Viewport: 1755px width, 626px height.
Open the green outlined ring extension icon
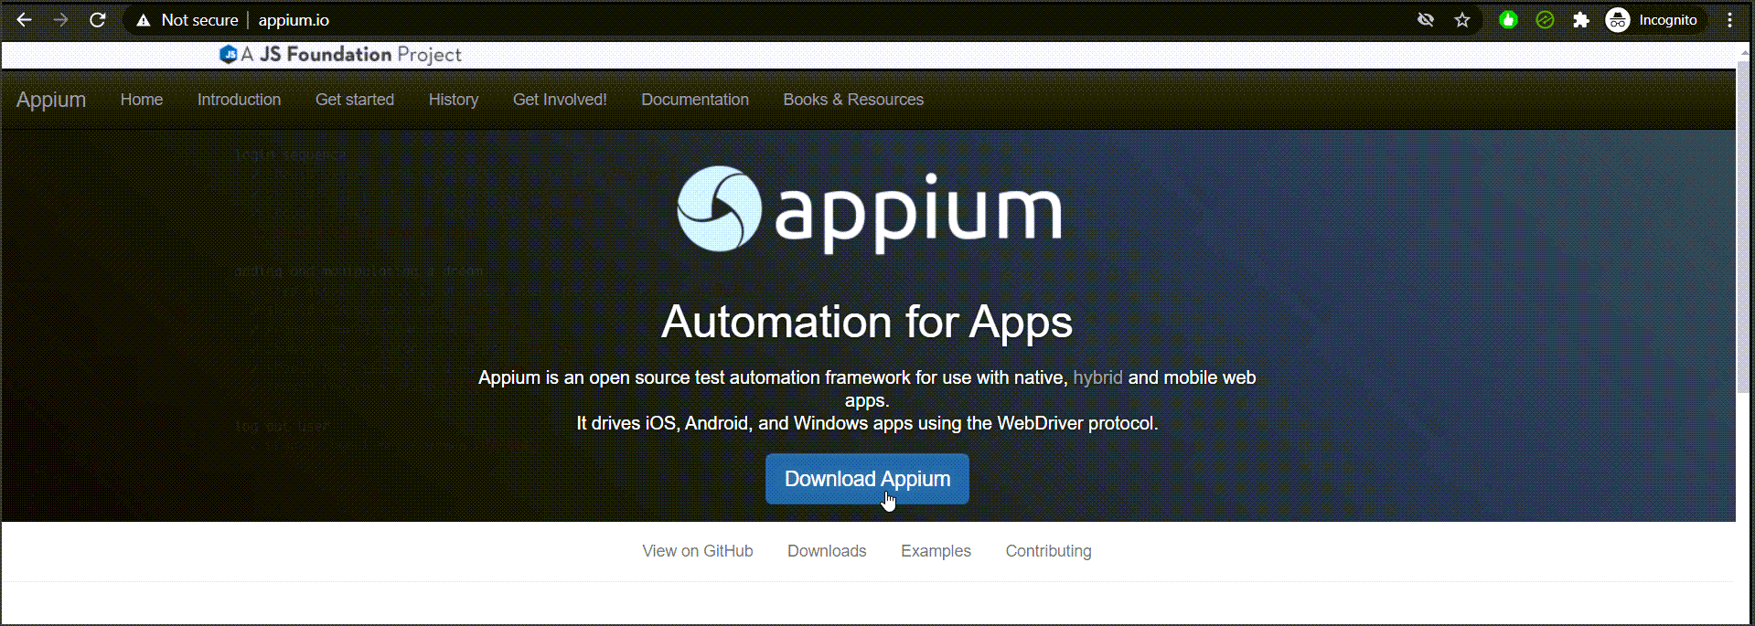pos(1545,20)
